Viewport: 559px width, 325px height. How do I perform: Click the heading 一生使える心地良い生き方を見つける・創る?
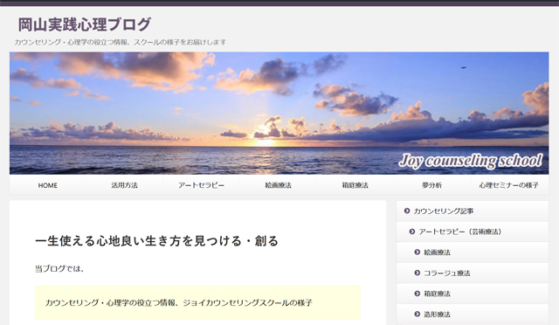pos(157,241)
